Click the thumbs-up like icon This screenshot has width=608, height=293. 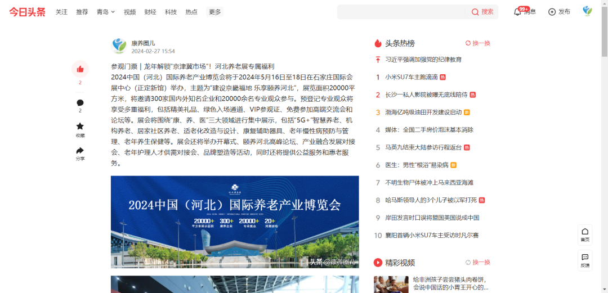80,69
